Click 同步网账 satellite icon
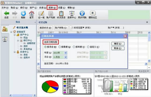Screen dimensions: 151x97 point(82,13)
